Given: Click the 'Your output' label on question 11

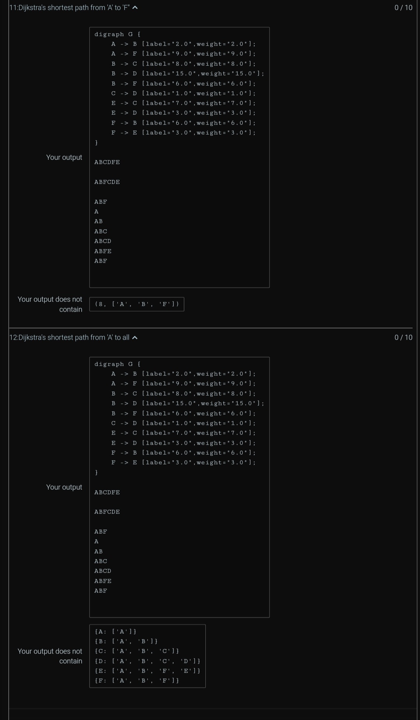Looking at the screenshot, I should (64, 158).
